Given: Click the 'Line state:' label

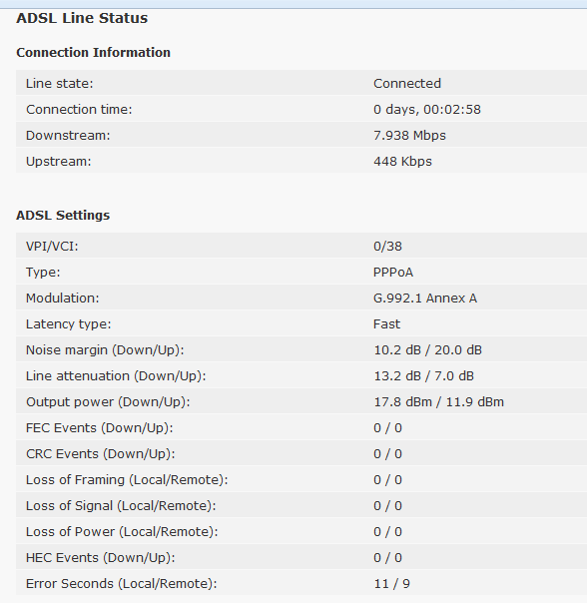Looking at the screenshot, I should point(60,84).
